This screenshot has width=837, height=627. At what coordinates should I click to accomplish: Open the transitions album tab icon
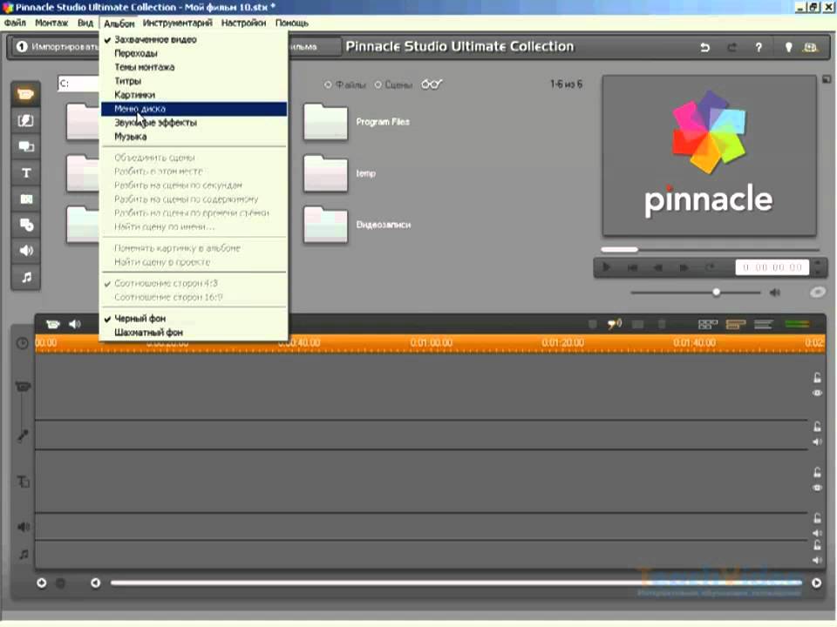click(x=25, y=120)
